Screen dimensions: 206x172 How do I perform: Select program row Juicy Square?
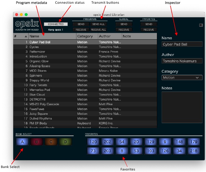pyautogui.click(x=85, y=114)
